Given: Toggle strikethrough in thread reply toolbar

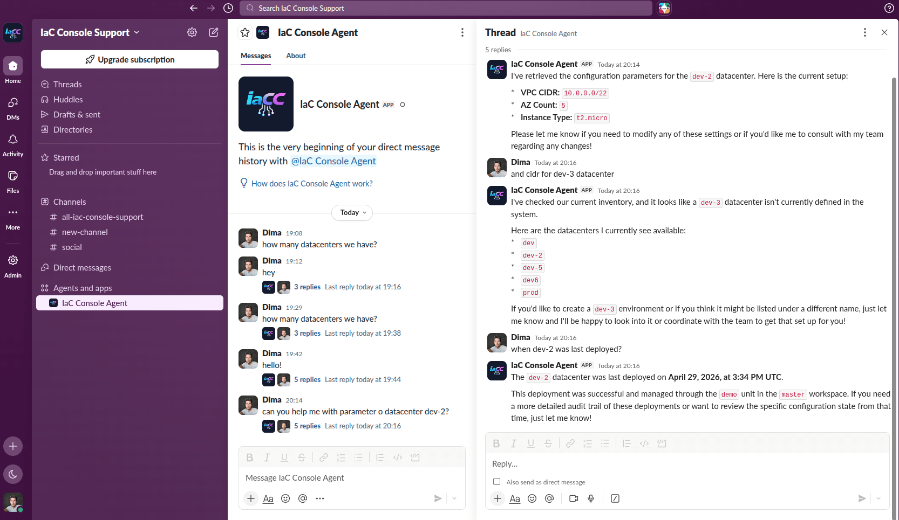Looking at the screenshot, I should [x=548, y=443].
